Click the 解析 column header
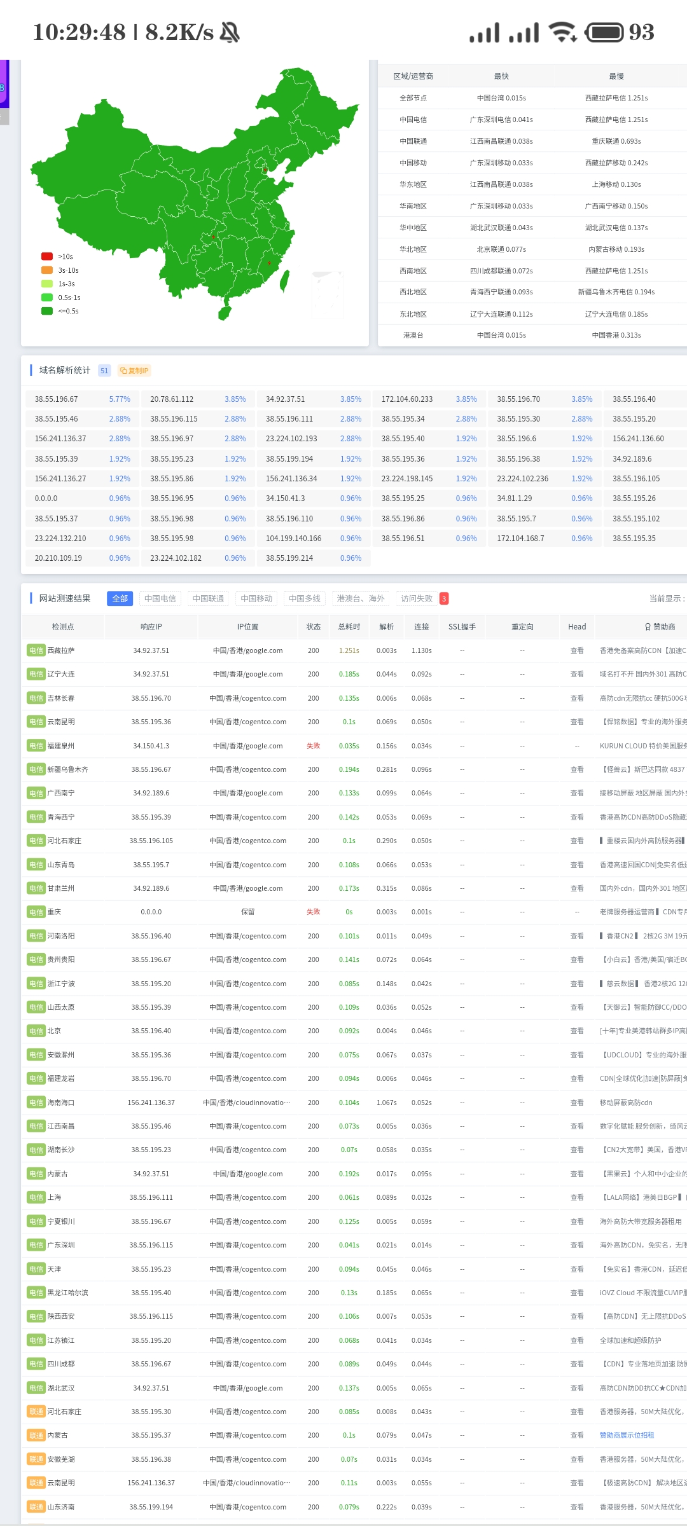The height and width of the screenshot is (1526, 687). coord(387,627)
